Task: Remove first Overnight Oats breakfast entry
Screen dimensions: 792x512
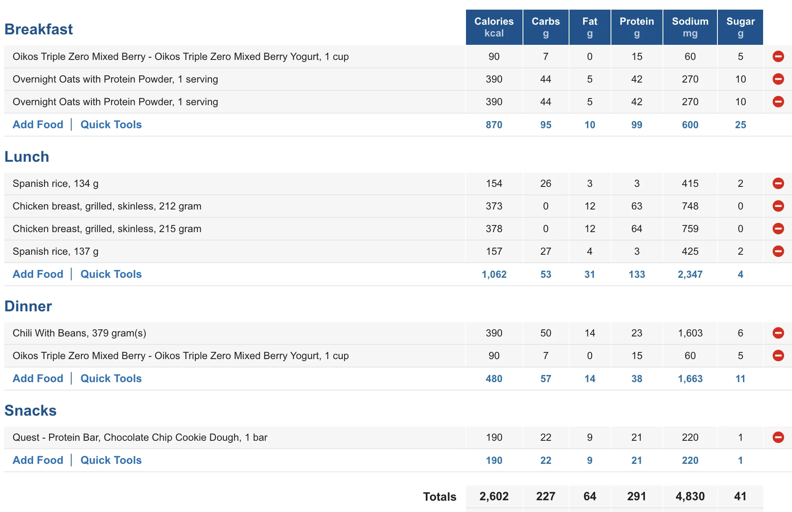Action: pos(778,79)
